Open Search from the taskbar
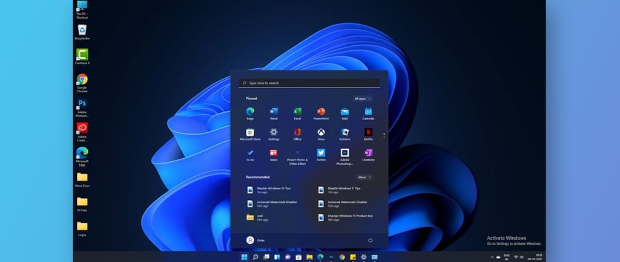Image resolution: width=620 pixels, height=262 pixels. (256, 257)
